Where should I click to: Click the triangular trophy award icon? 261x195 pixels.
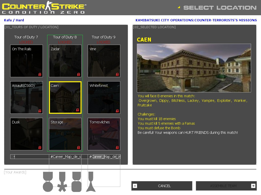(91, 182)
